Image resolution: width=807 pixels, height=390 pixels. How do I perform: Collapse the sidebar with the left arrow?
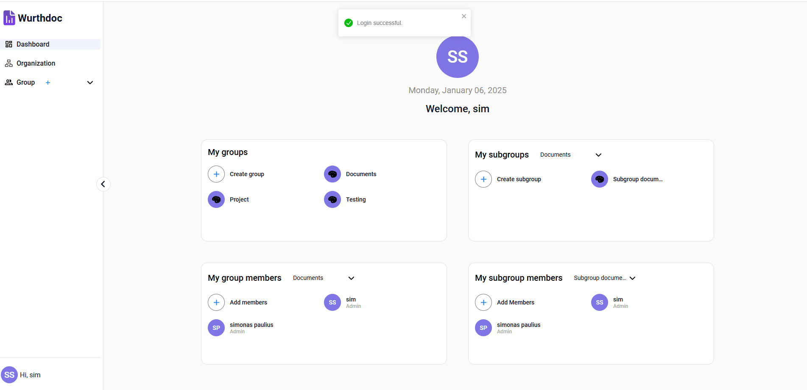(x=103, y=184)
